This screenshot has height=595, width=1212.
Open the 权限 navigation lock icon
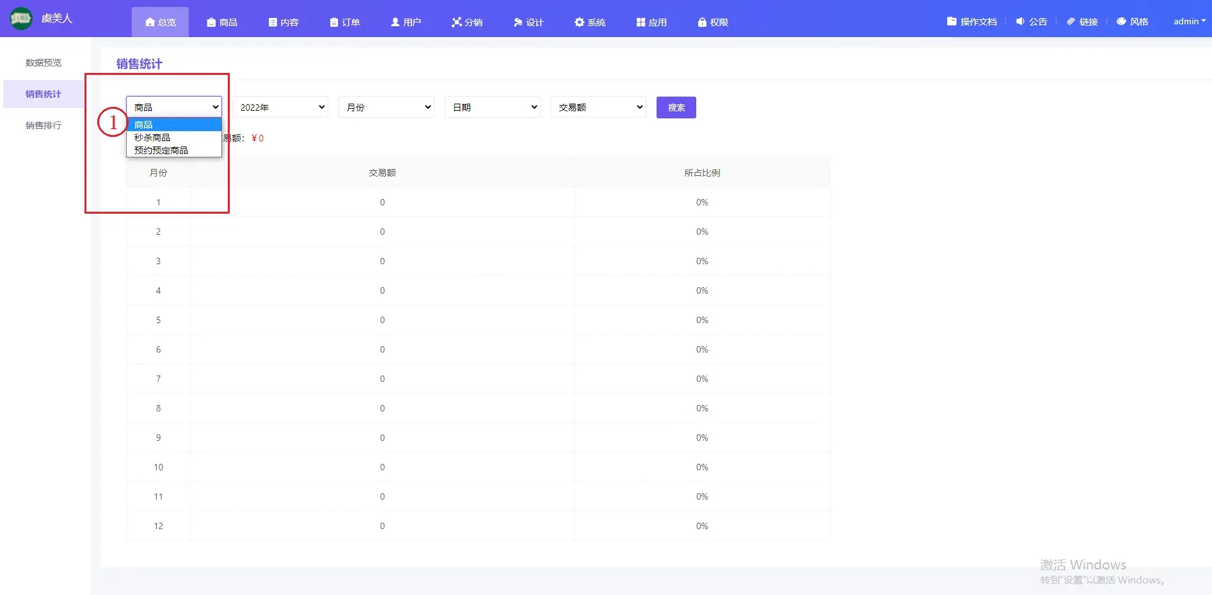point(702,22)
